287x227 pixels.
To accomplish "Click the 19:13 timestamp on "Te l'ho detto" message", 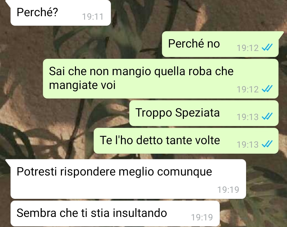I will click(248, 145).
